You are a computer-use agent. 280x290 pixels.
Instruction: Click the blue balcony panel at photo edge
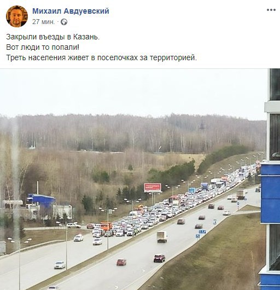point(270,194)
